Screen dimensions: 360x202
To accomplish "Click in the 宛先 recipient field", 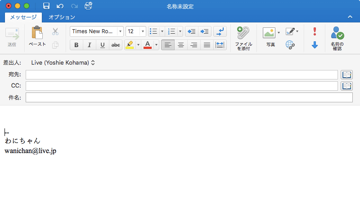I will tap(182, 75).
